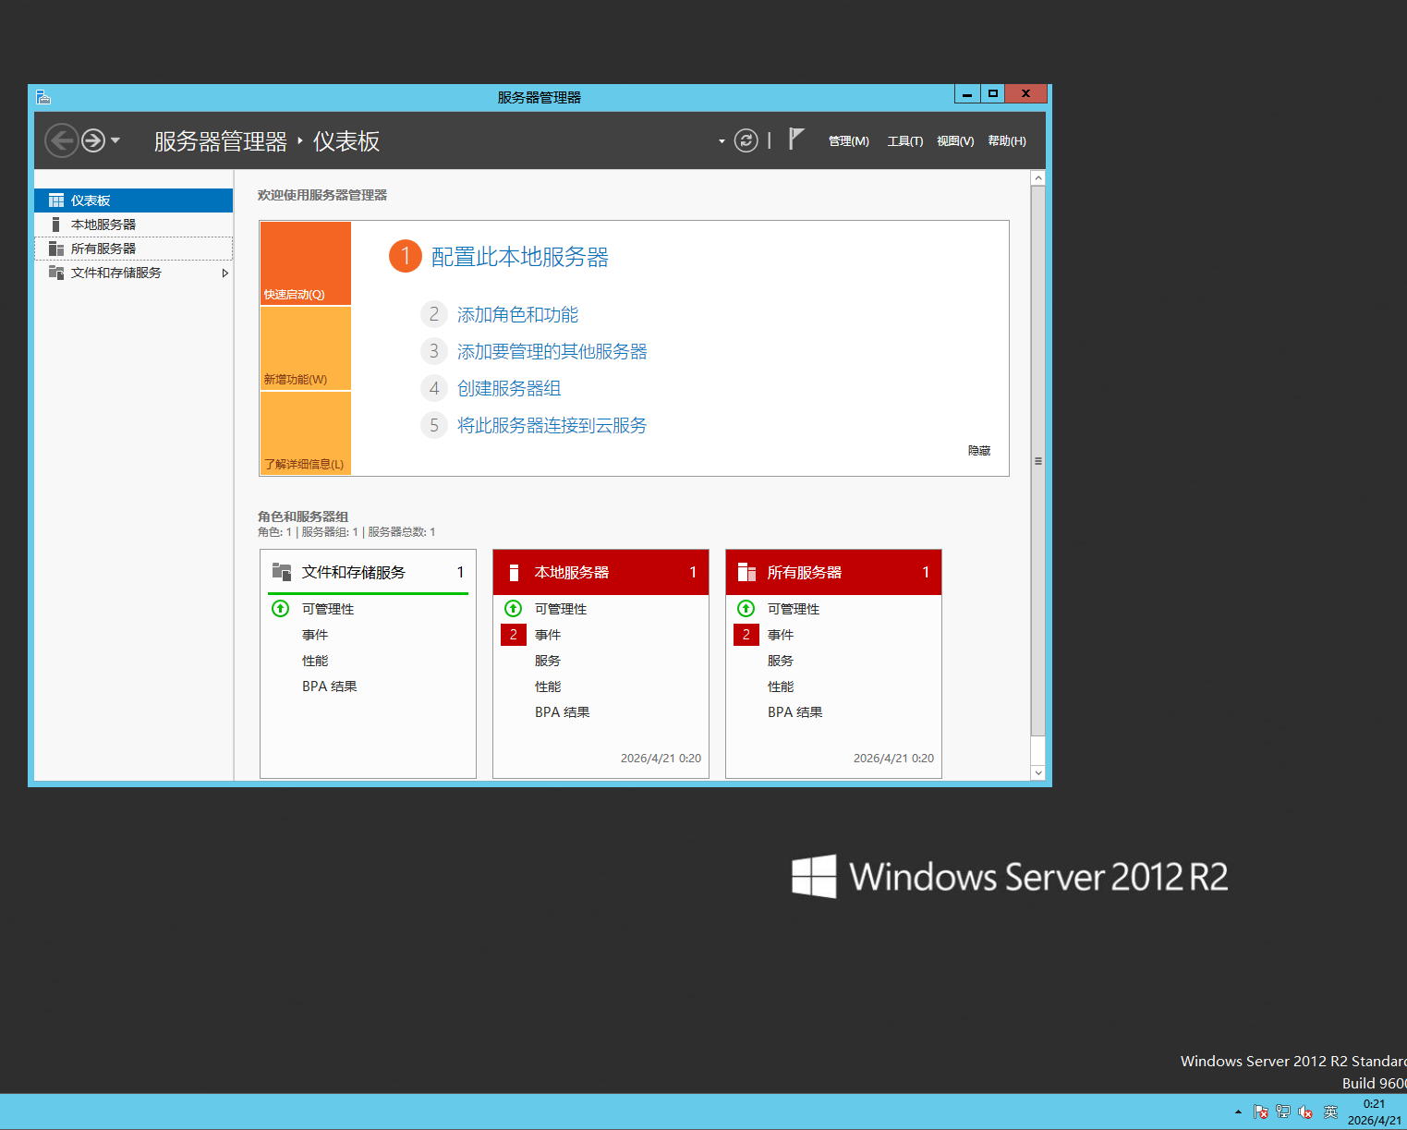Open 可管理性 in 文件和存储服务 tile
The image size is (1407, 1130).
(328, 609)
